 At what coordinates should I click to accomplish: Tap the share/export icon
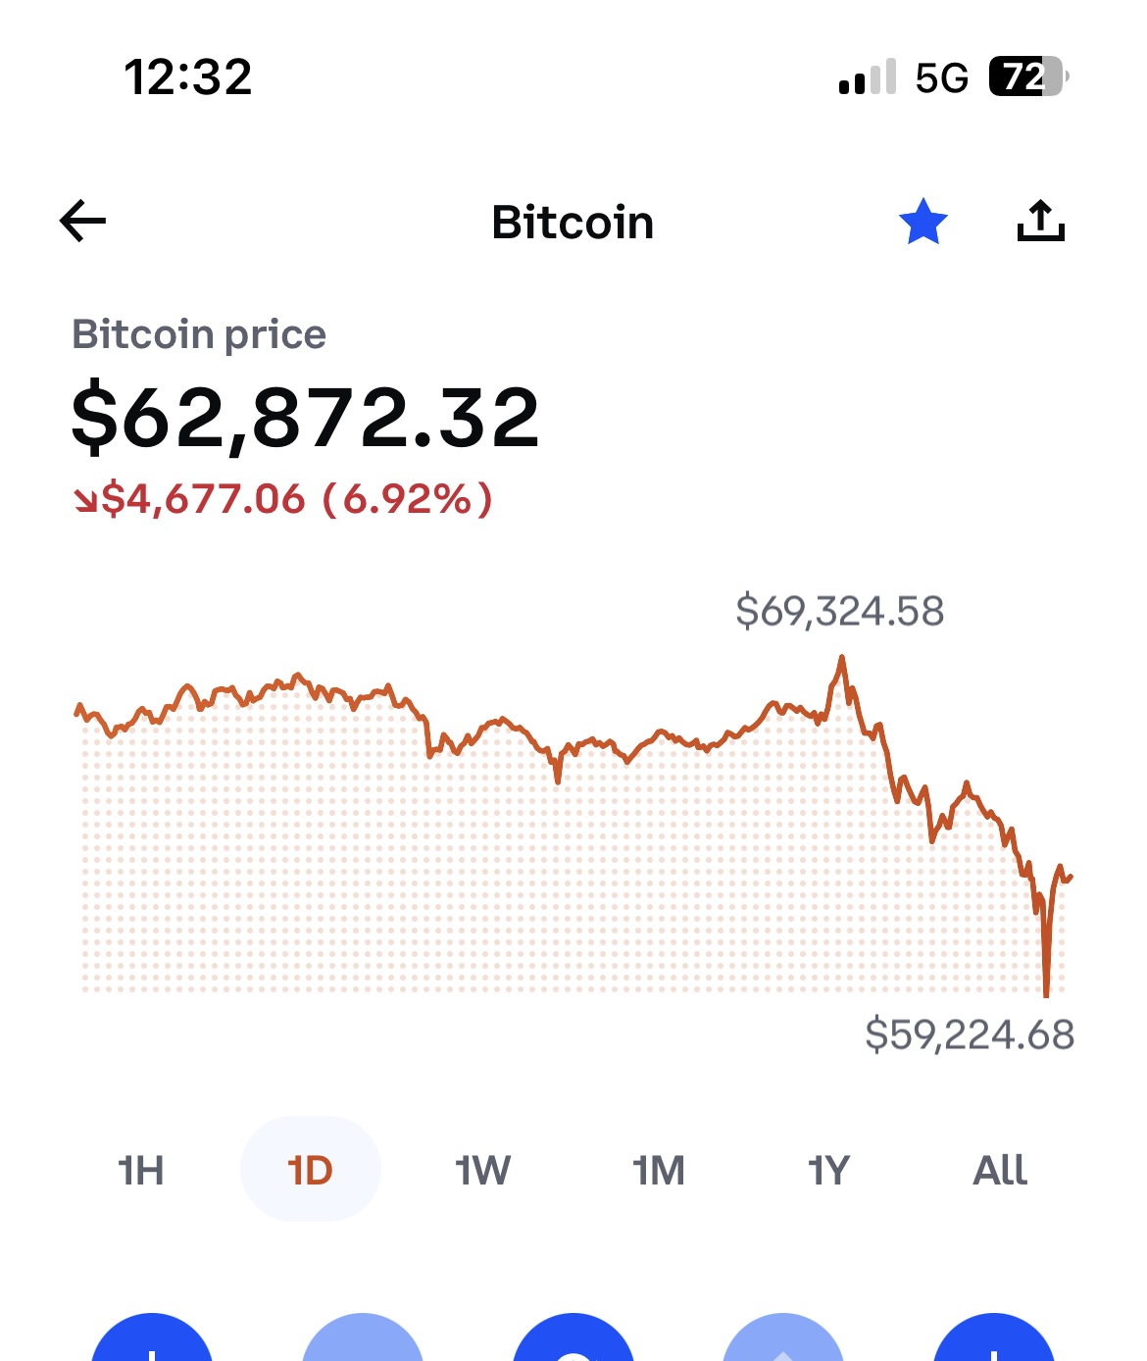[x=1040, y=222]
